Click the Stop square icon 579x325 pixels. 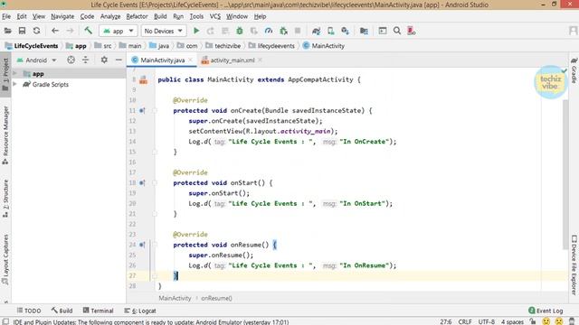298,31
